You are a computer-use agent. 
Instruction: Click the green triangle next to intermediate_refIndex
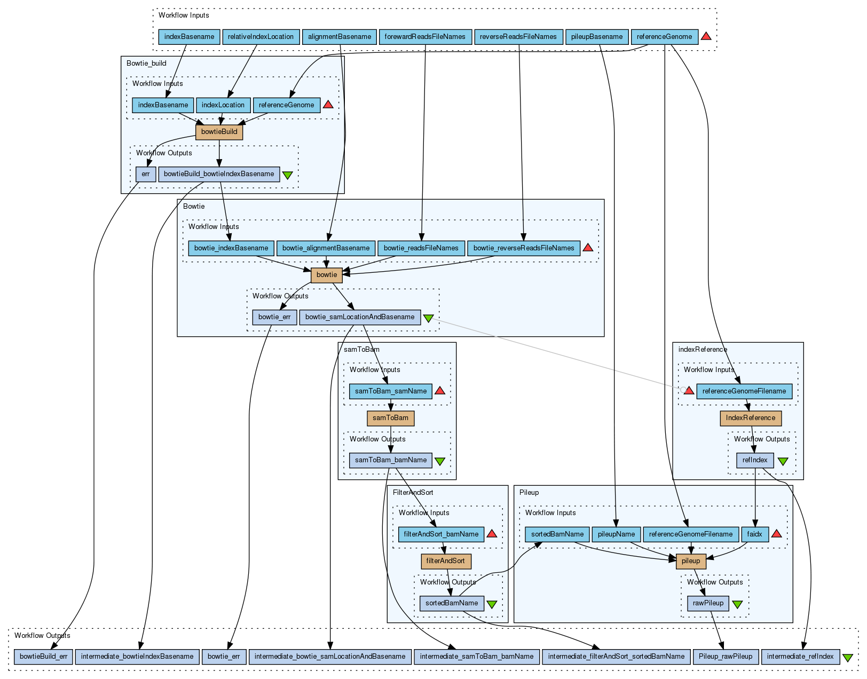point(847,658)
